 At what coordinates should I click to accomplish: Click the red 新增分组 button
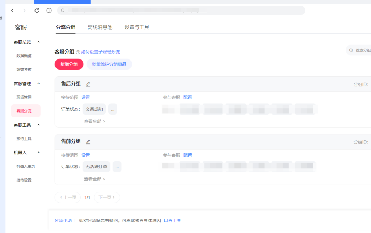coord(69,64)
